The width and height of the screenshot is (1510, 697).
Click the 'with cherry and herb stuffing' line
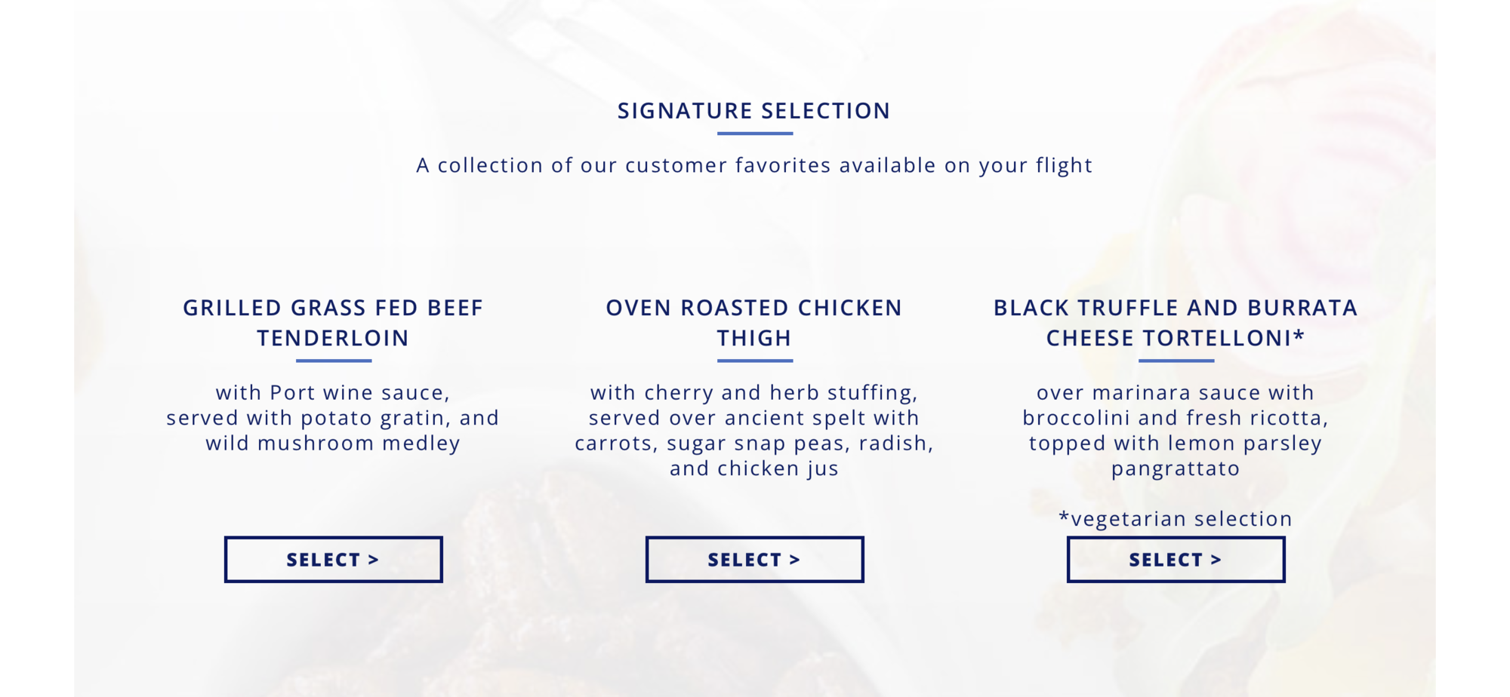point(754,392)
